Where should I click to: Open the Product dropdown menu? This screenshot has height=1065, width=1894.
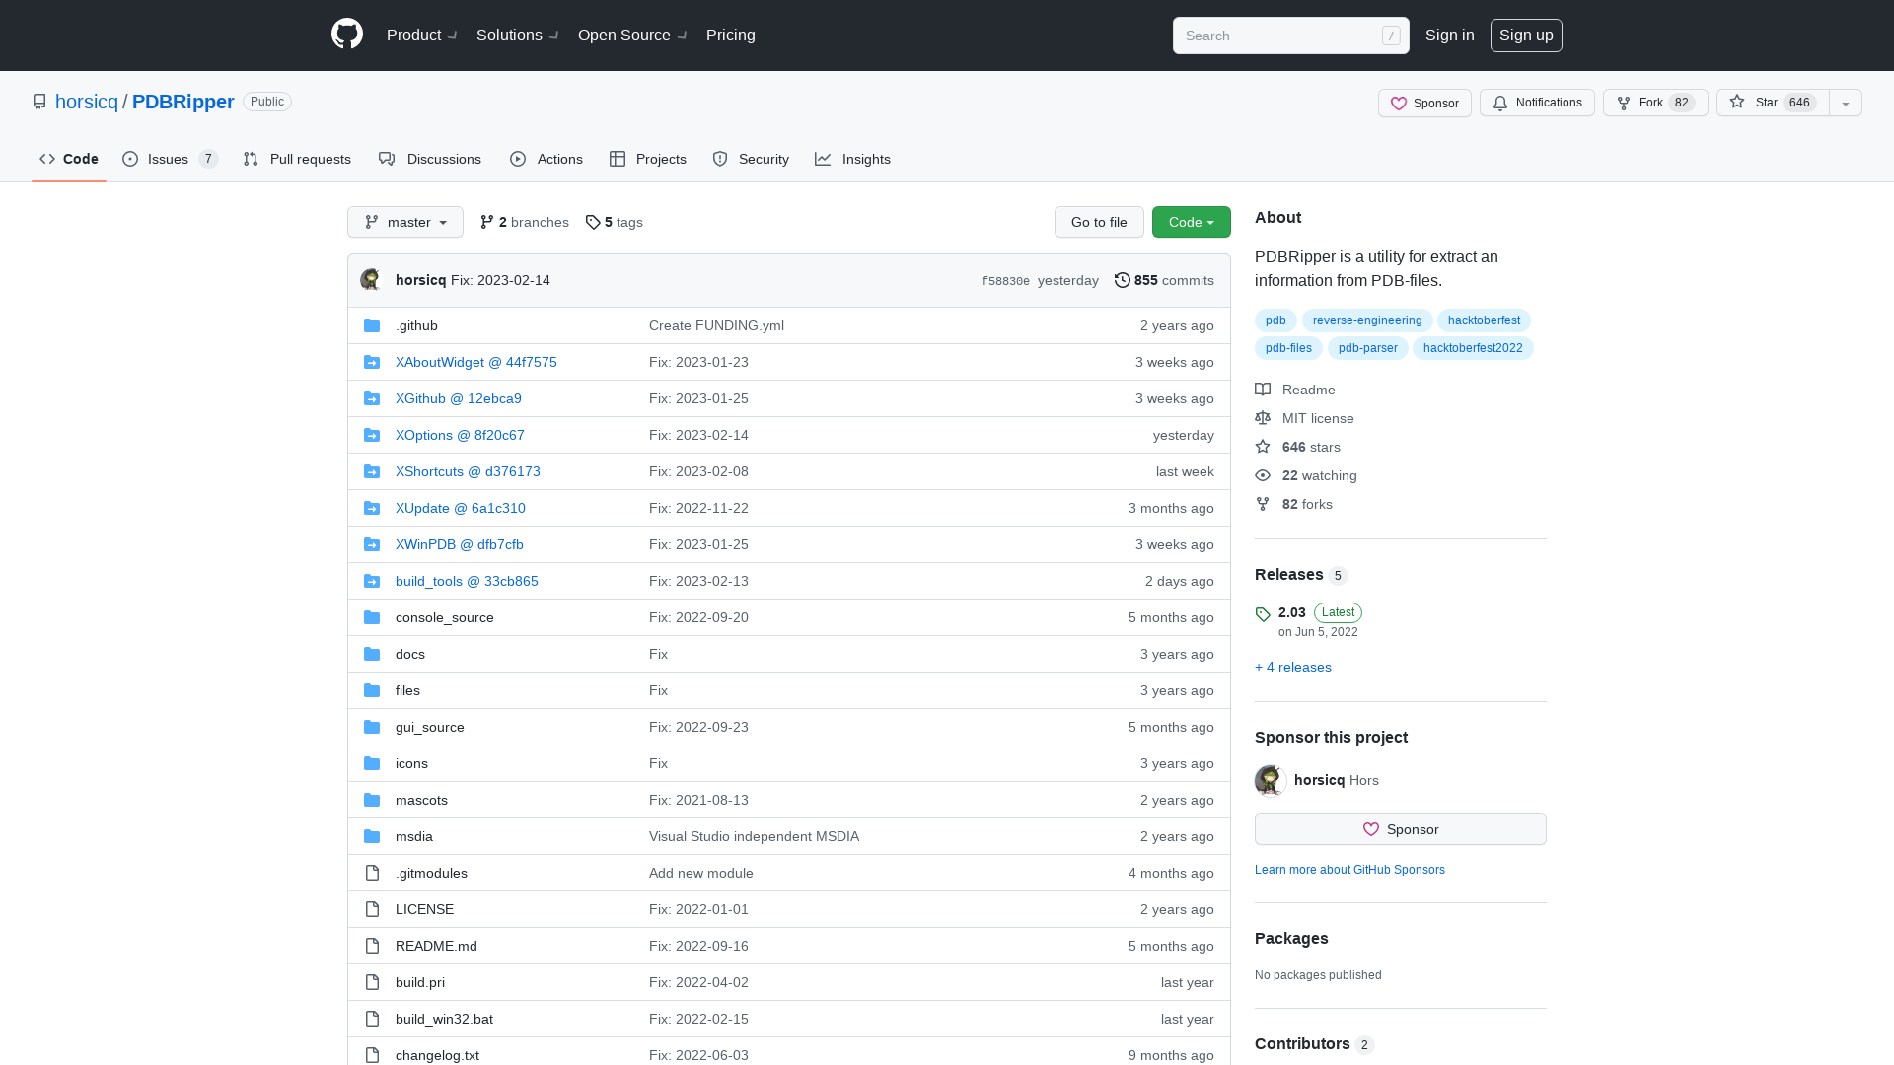pos(422,35)
